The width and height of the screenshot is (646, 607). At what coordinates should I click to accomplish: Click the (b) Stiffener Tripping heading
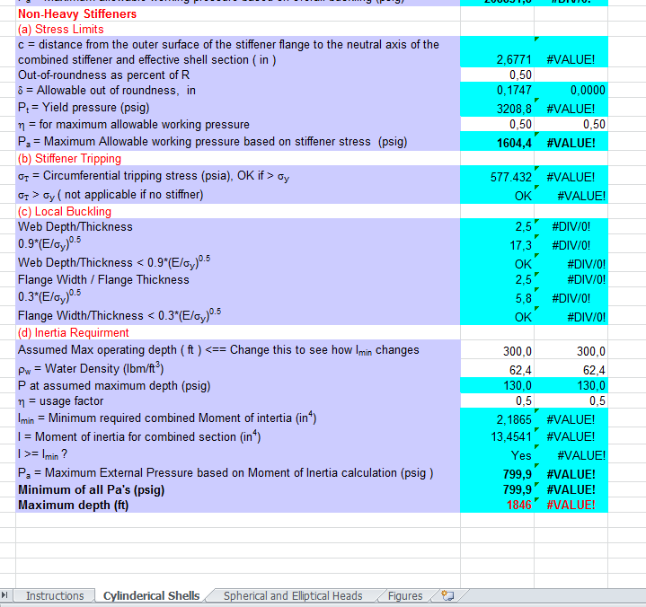pos(69,159)
